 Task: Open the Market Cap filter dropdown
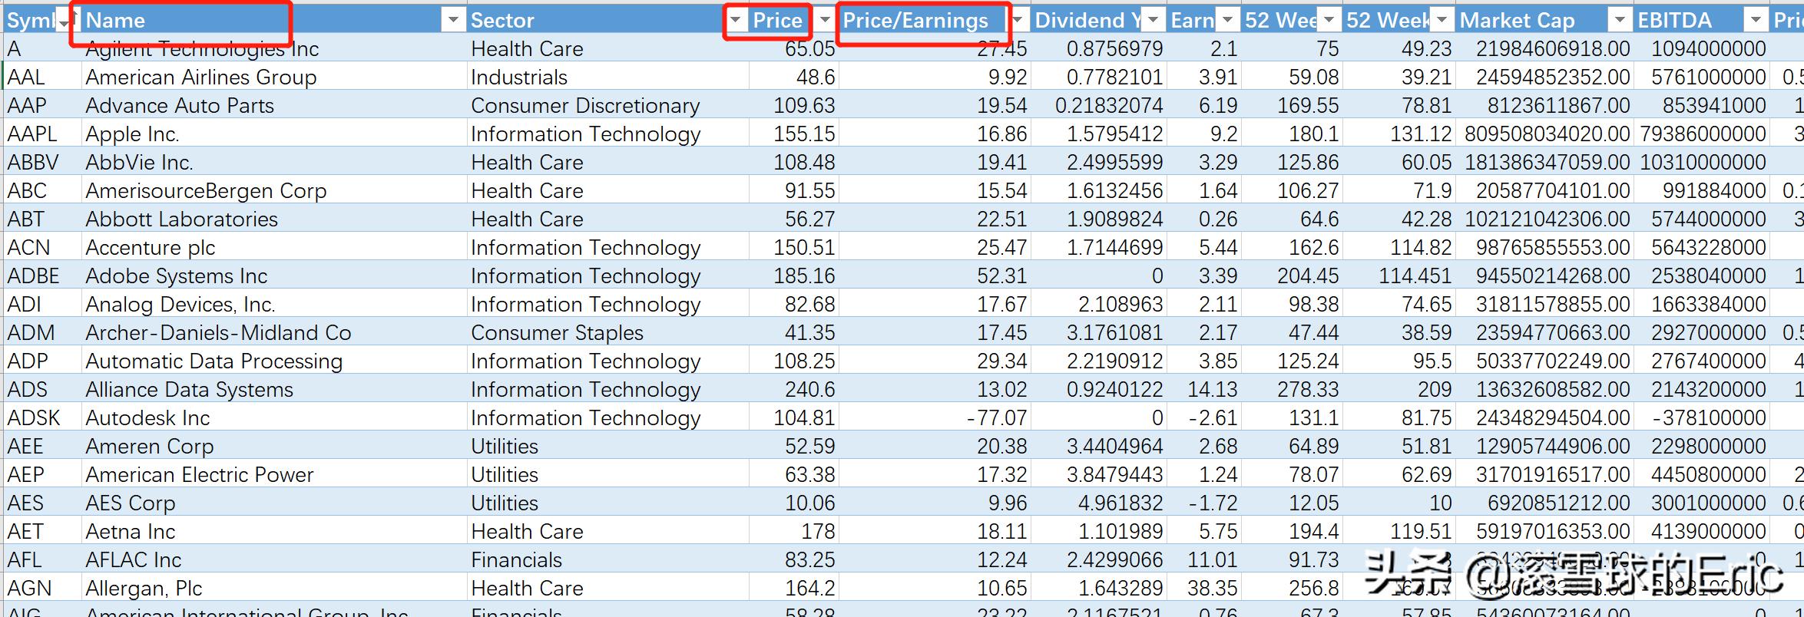[x=1620, y=21]
